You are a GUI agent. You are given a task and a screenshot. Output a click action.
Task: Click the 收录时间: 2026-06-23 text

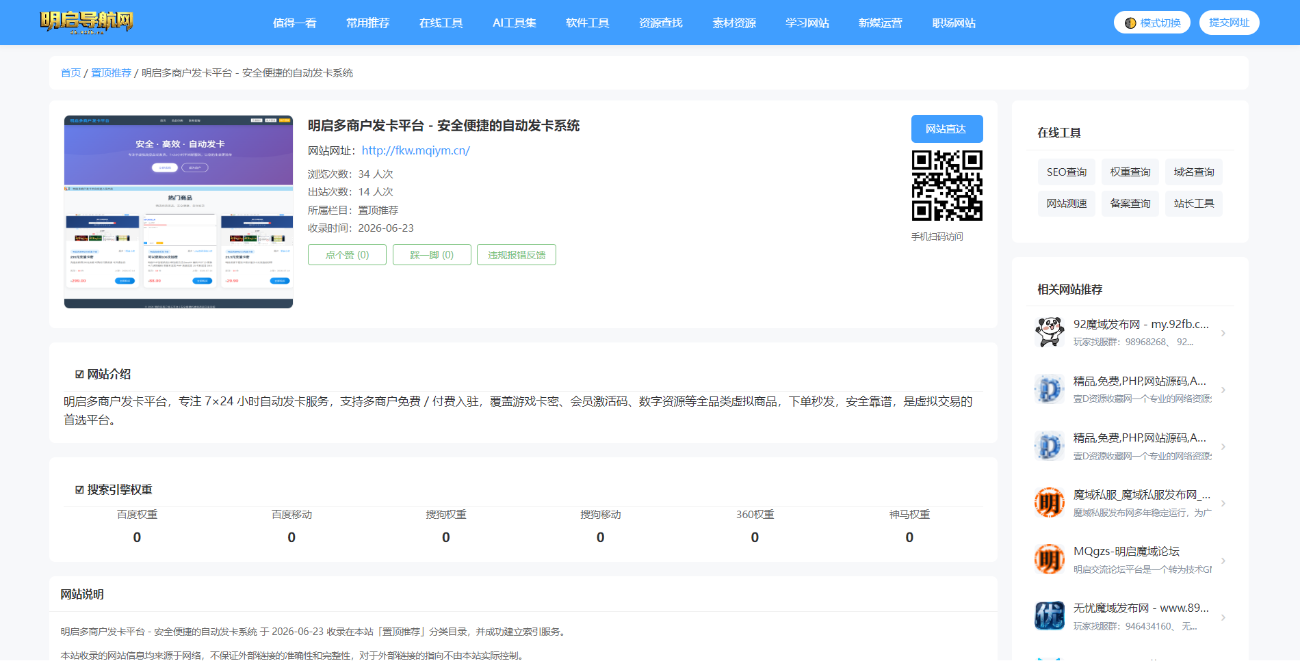[x=361, y=228]
